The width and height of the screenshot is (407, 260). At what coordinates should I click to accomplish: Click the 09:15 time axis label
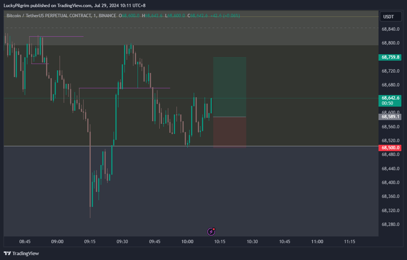point(90,242)
